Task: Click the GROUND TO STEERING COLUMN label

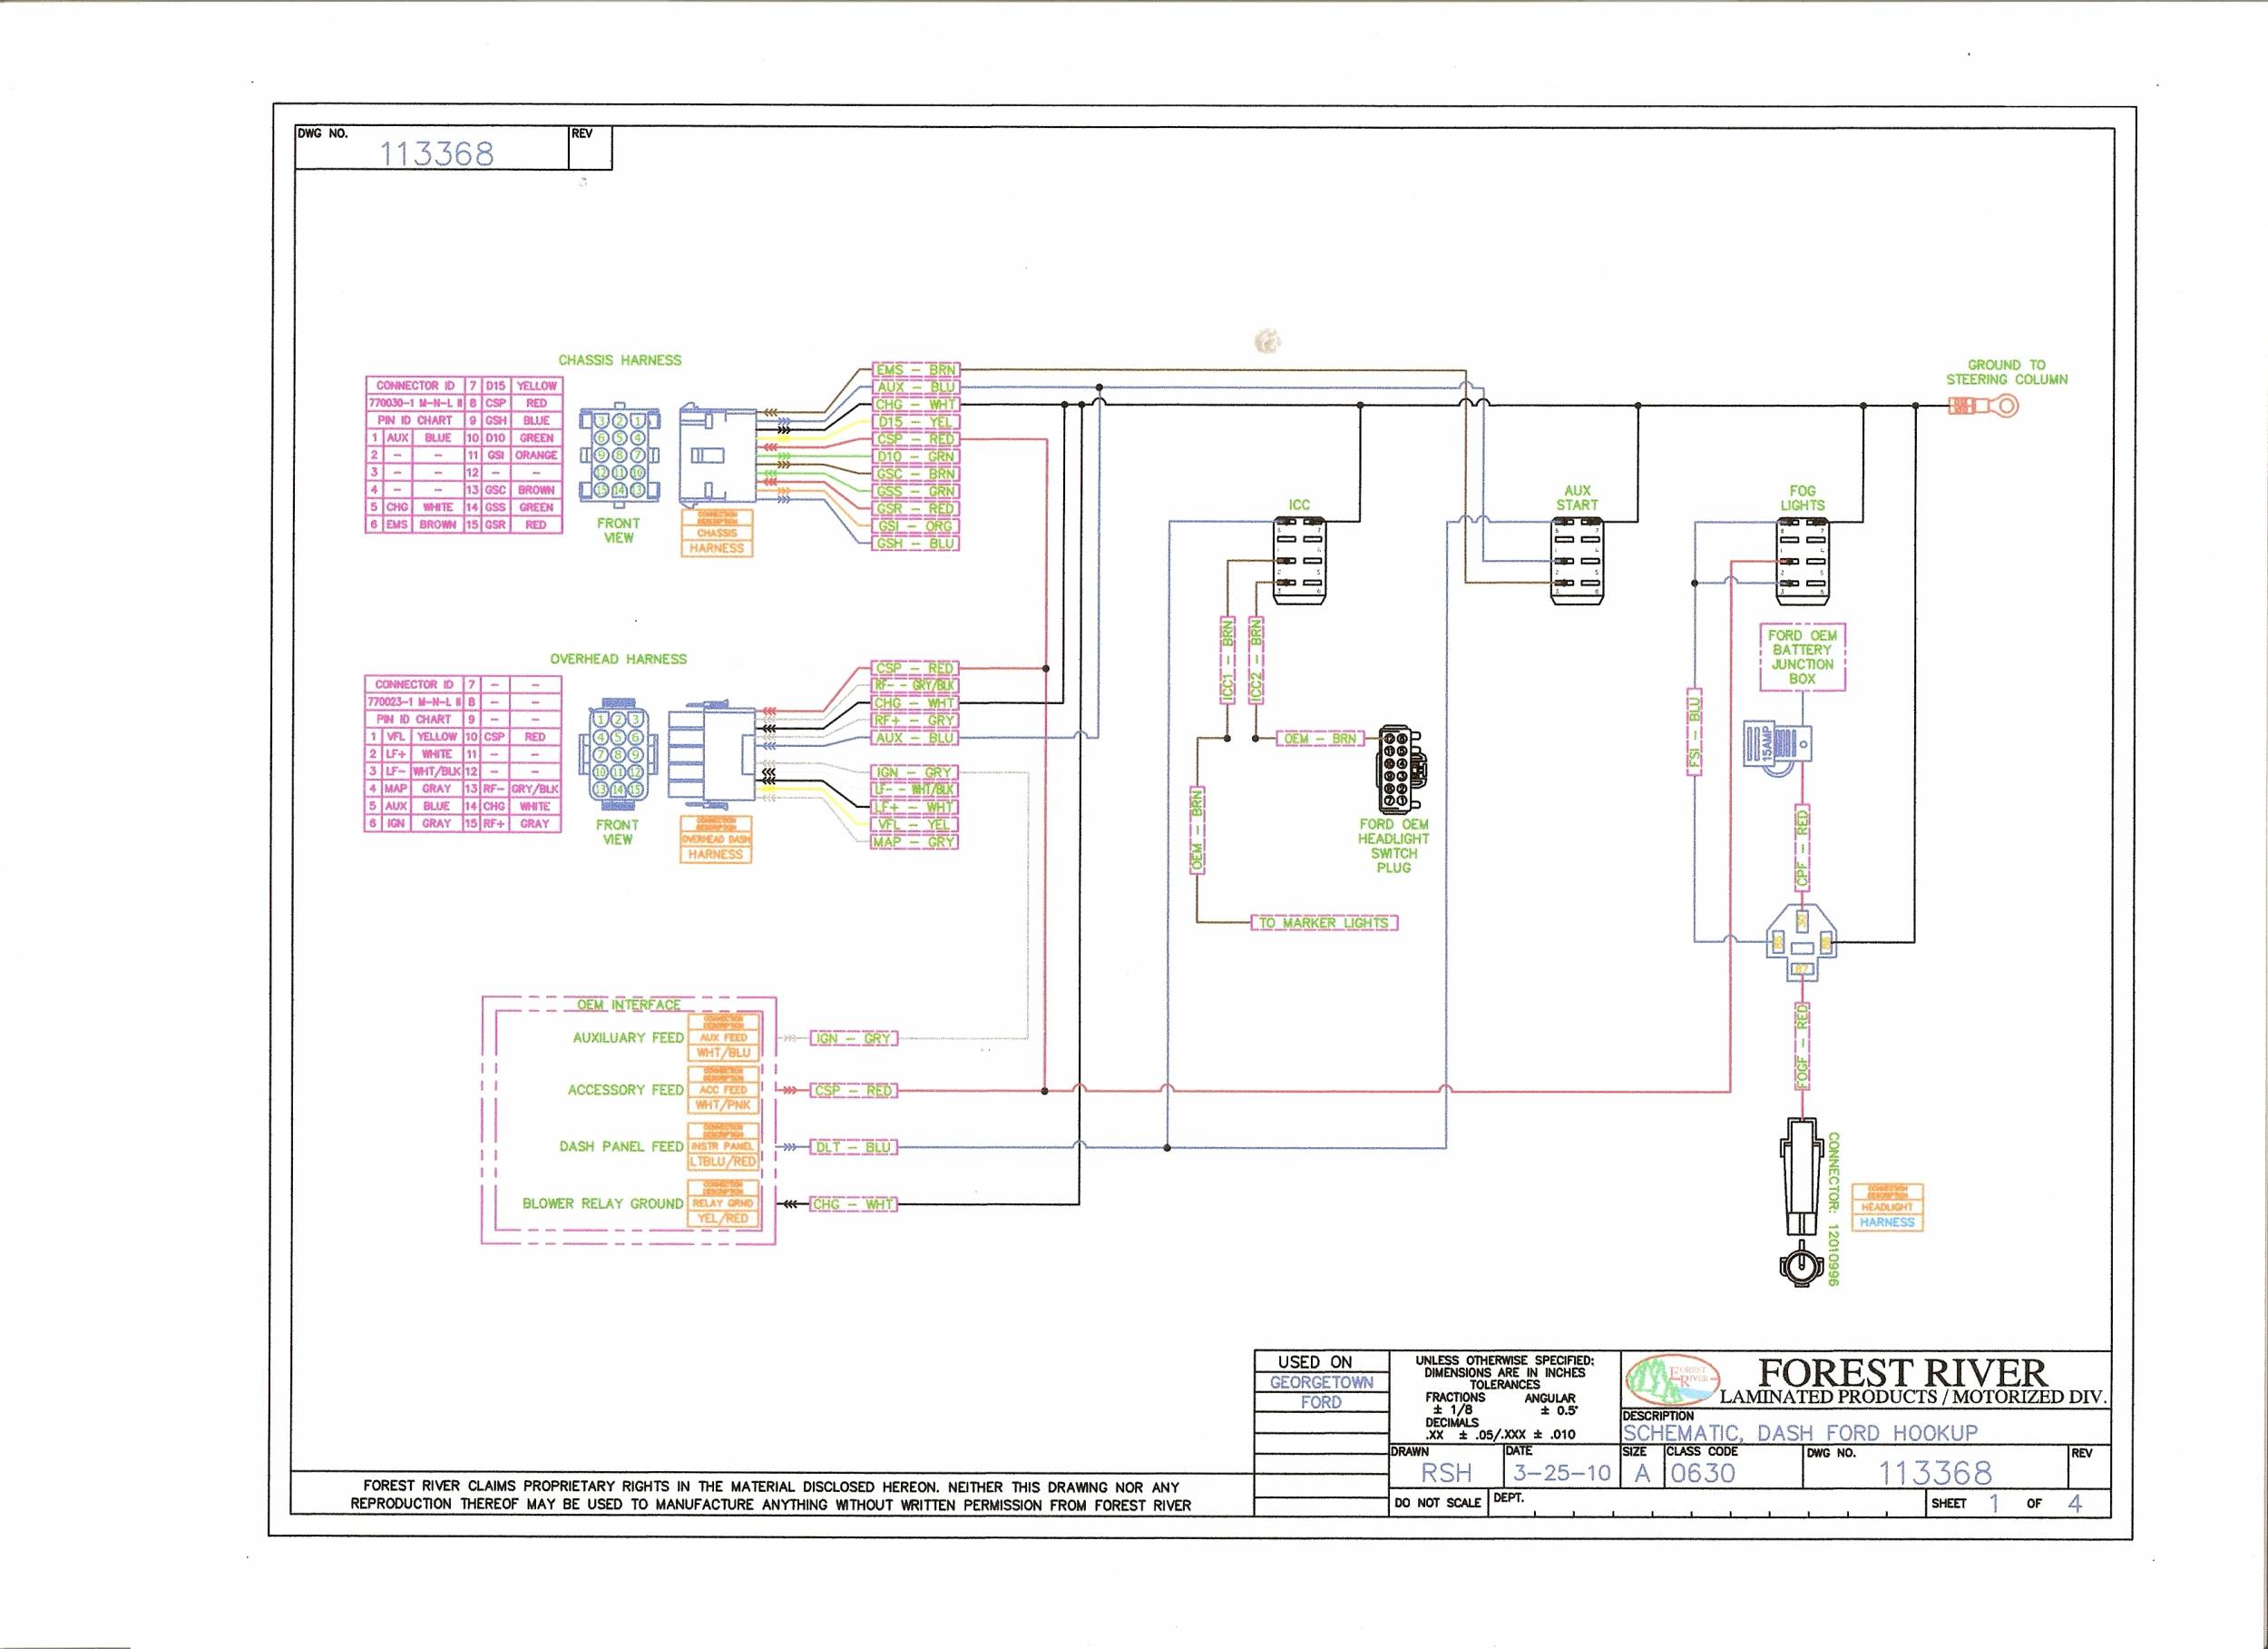Action: pos(2006,372)
